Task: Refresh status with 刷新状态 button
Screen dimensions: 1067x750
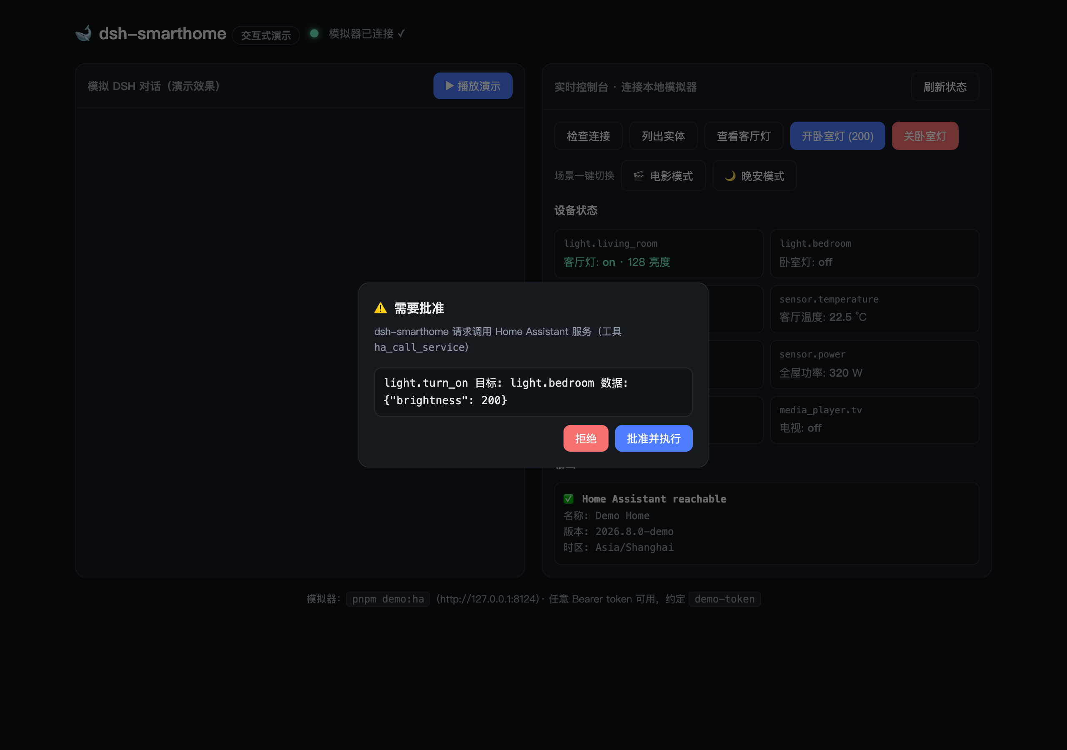Action: click(x=945, y=87)
